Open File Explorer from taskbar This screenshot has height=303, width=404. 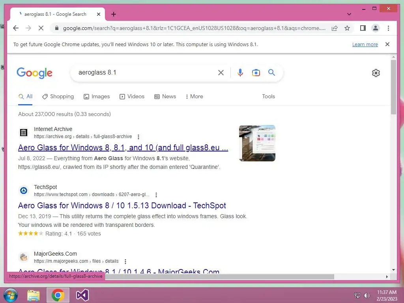tap(34, 295)
